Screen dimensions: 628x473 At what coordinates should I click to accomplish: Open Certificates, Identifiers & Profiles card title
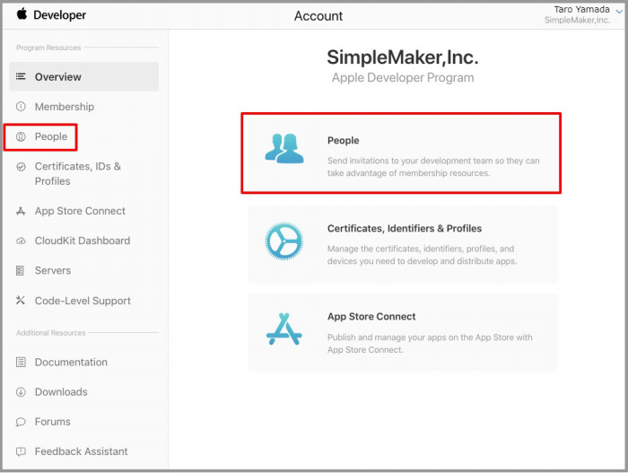point(405,229)
